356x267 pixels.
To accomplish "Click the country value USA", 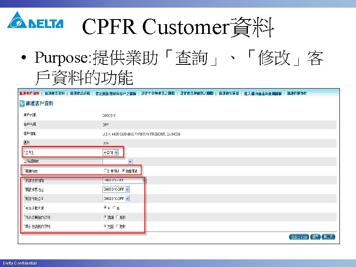I will tap(106, 143).
